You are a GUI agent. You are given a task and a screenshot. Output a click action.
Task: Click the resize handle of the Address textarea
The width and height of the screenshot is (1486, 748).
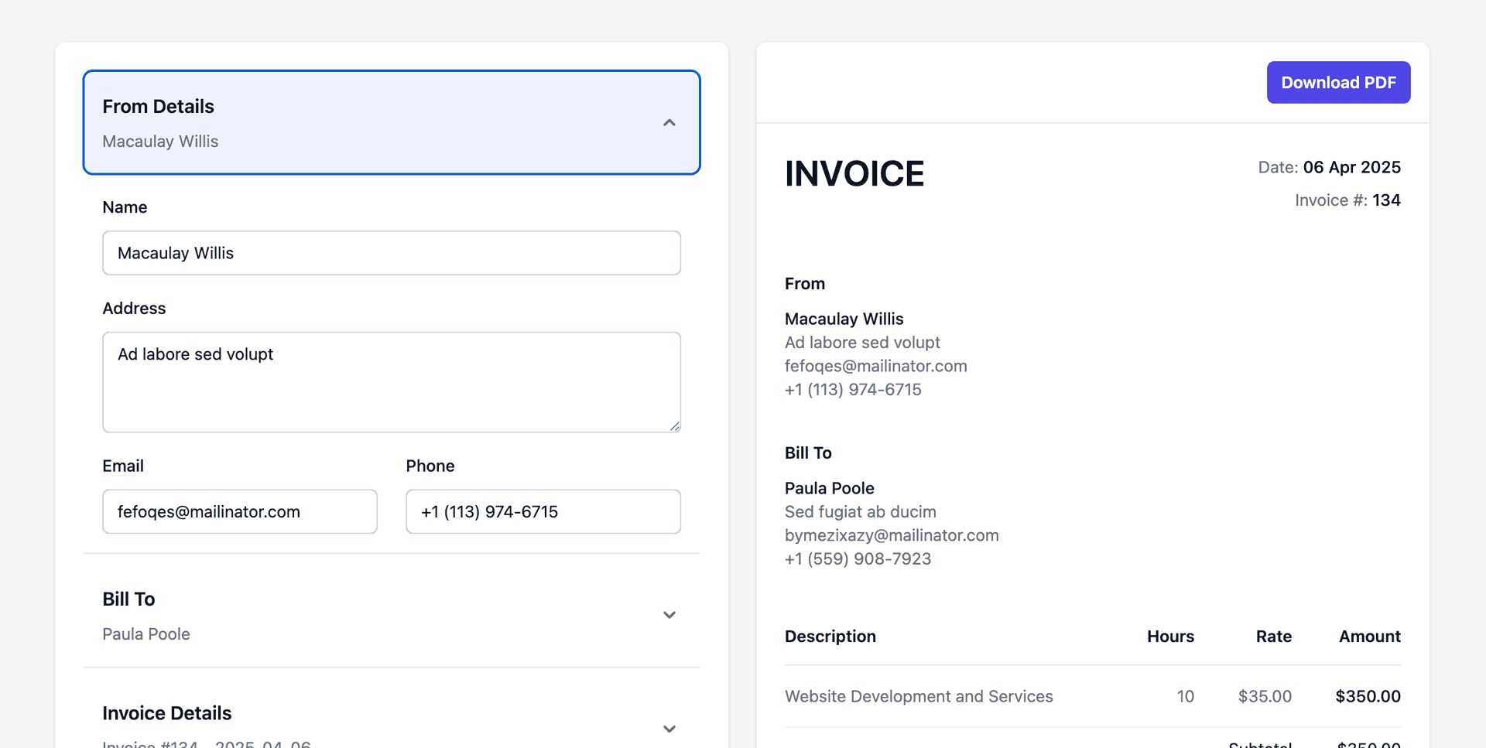(675, 427)
